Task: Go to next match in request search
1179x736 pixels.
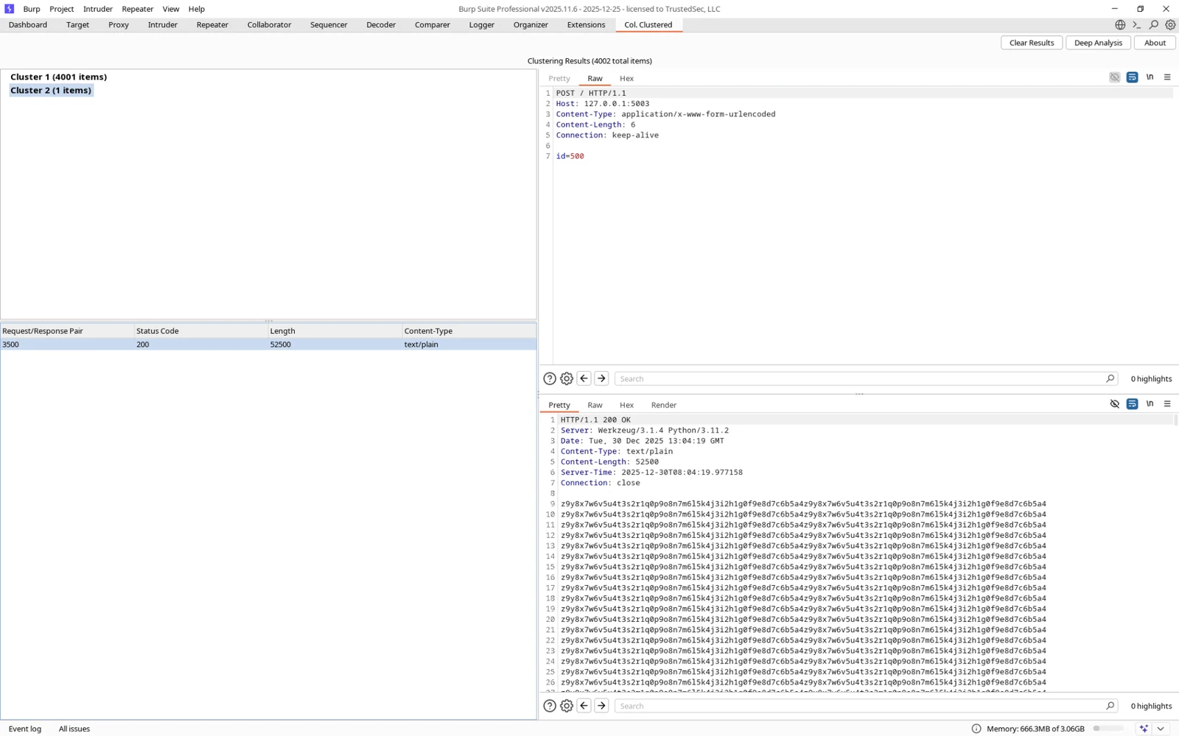Action: (601, 378)
